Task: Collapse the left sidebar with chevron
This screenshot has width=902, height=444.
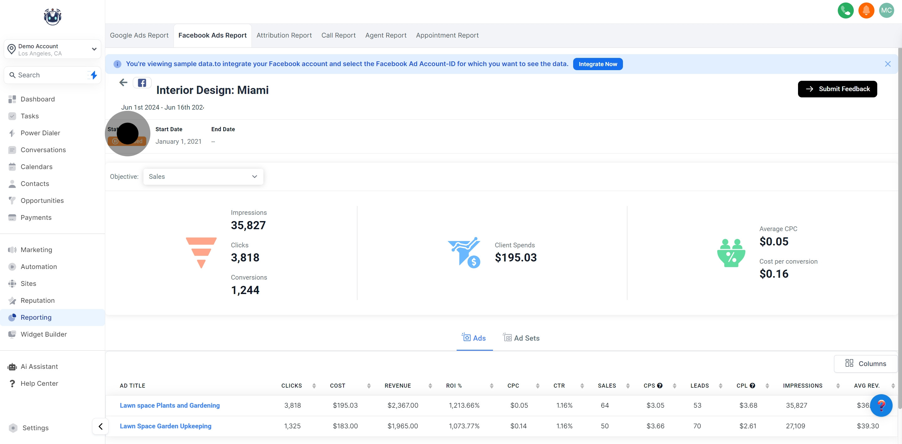Action: click(x=101, y=426)
